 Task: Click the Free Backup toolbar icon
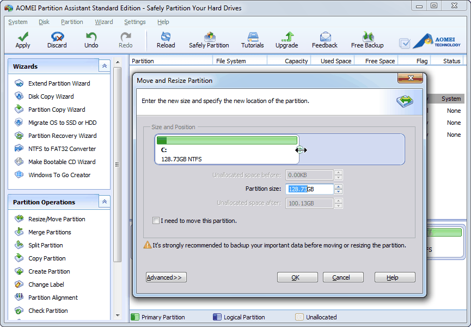click(x=368, y=37)
